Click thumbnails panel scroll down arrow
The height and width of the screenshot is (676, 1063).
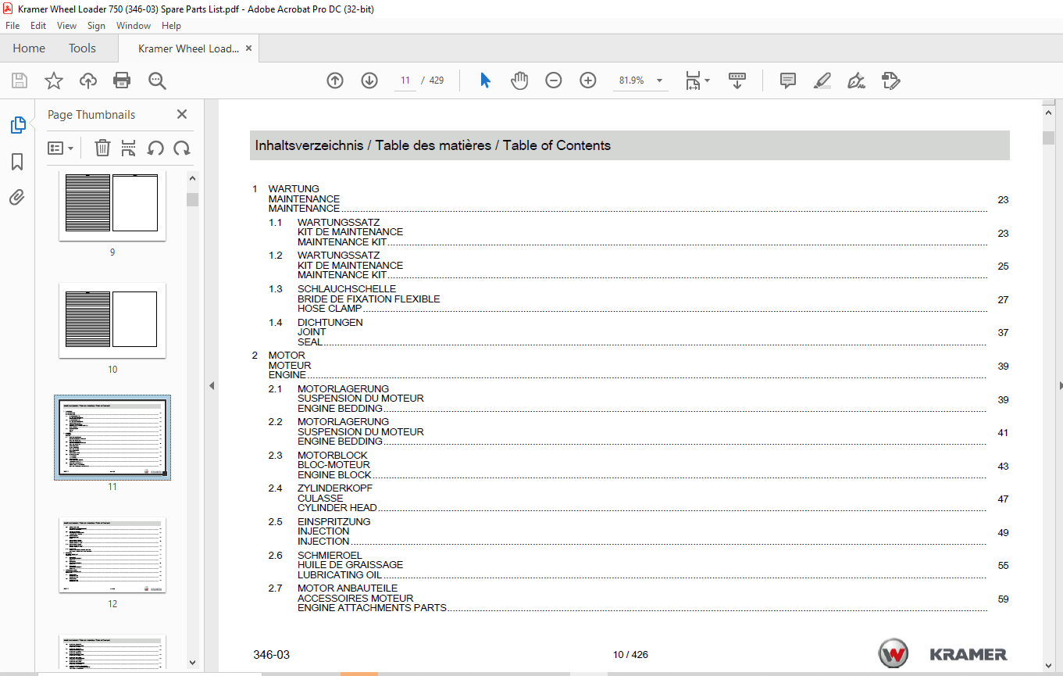click(x=193, y=663)
